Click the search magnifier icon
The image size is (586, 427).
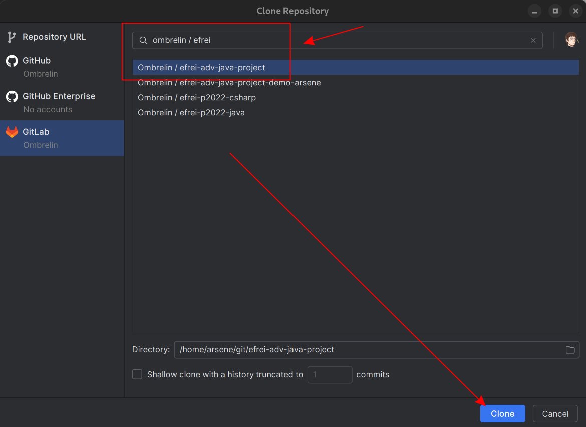[x=143, y=40]
